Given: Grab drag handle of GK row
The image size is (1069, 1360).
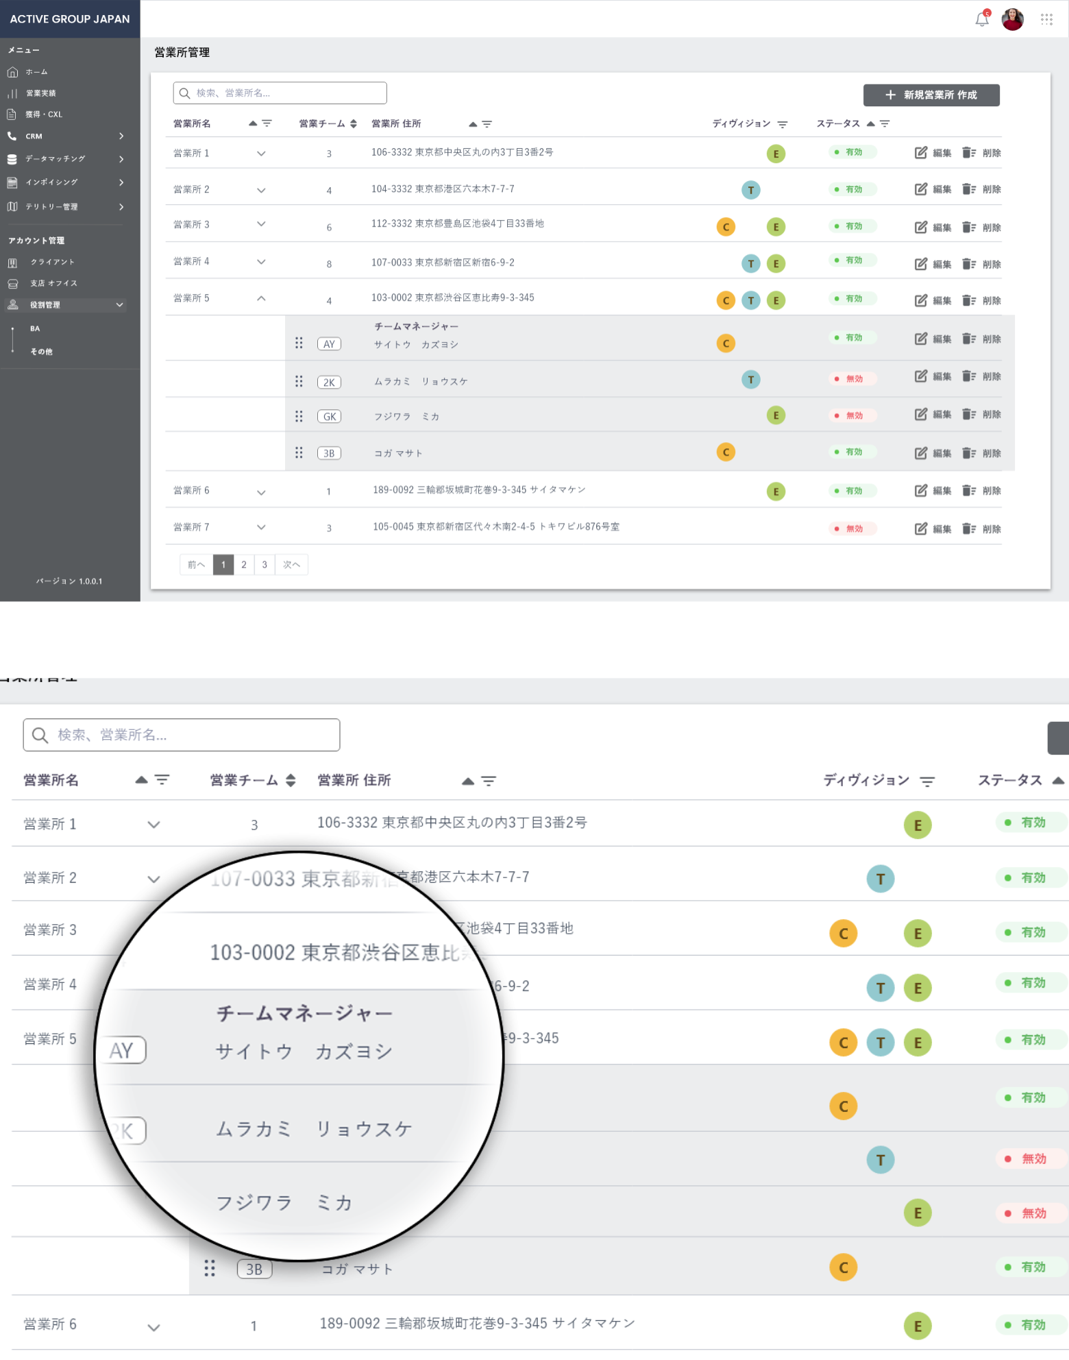Looking at the screenshot, I should [x=299, y=416].
